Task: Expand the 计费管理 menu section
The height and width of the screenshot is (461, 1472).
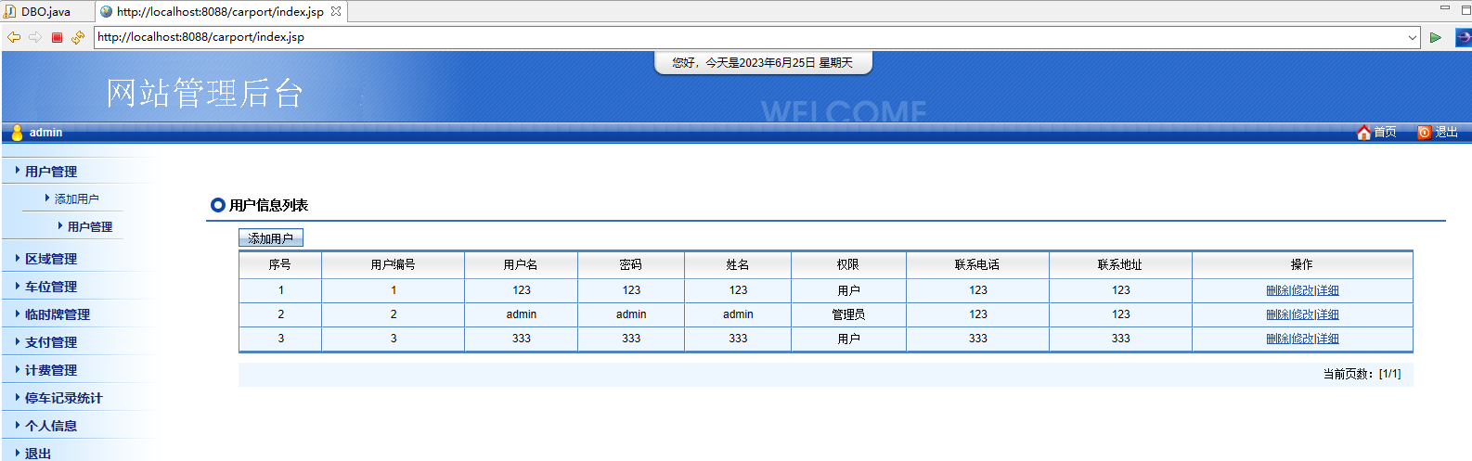Action: (x=51, y=370)
